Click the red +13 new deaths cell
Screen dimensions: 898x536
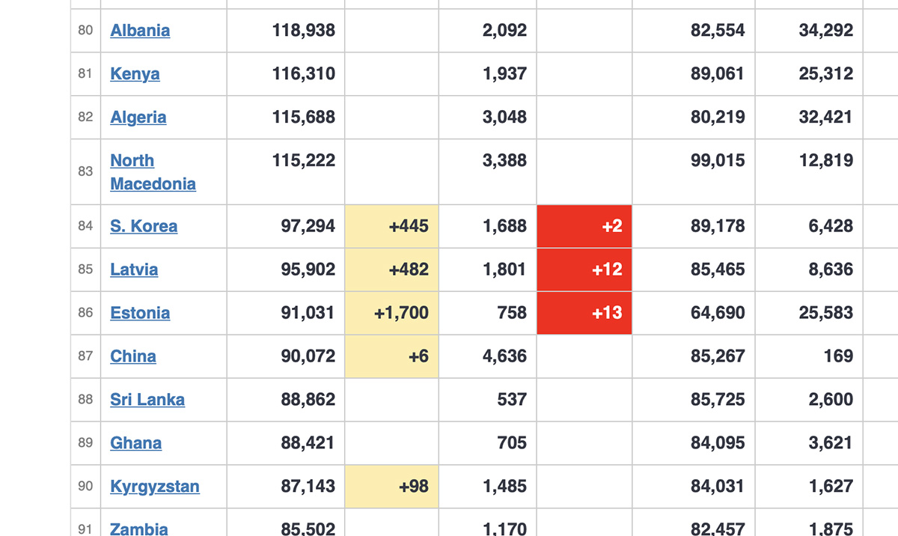pyautogui.click(x=584, y=313)
